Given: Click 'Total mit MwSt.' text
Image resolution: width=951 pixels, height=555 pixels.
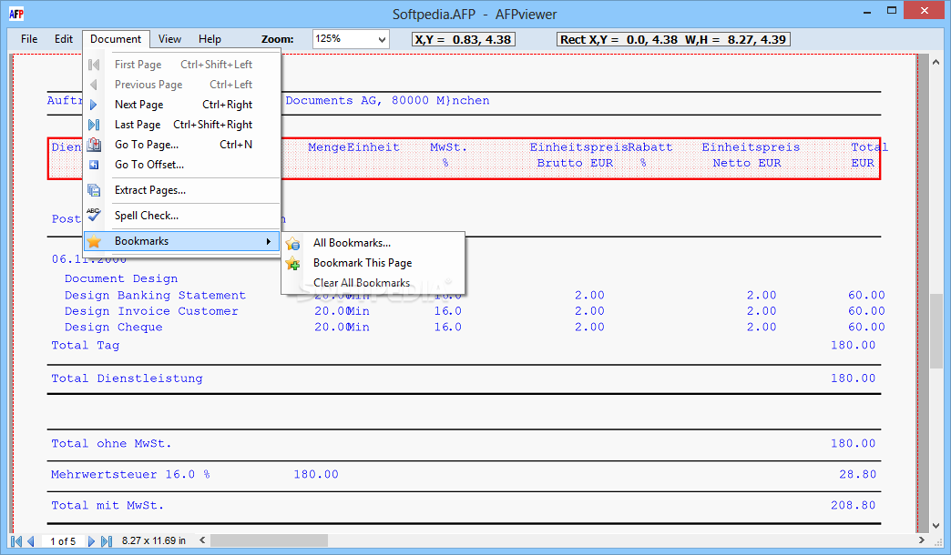Looking at the screenshot, I should (107, 505).
